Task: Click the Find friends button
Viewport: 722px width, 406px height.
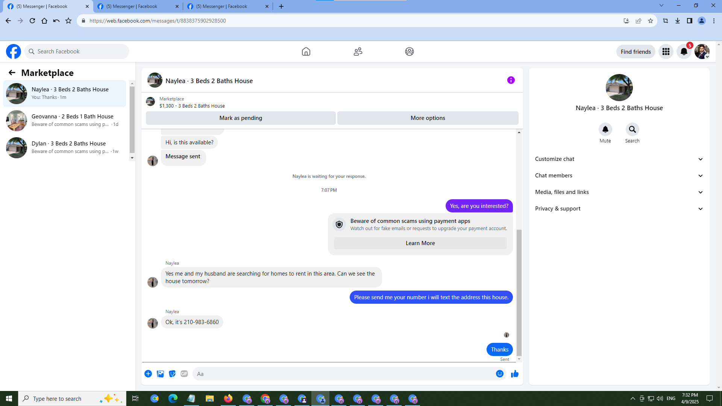Action: tap(636, 52)
